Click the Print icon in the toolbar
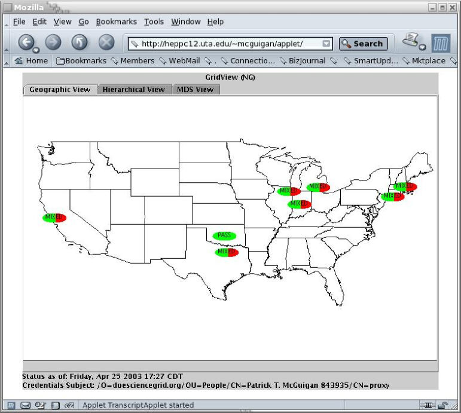This screenshot has height=413, width=461. pos(410,39)
